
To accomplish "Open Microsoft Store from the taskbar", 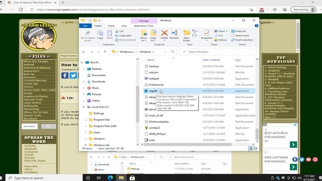I will pyautogui.click(x=132, y=178).
